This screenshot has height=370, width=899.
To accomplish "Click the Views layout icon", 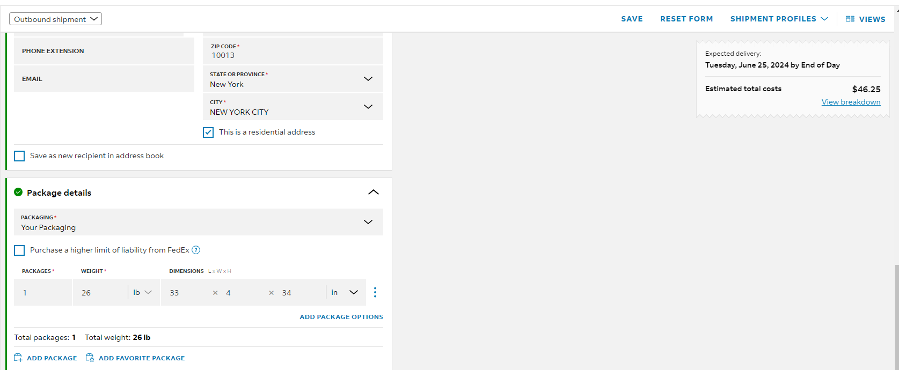I will point(850,19).
